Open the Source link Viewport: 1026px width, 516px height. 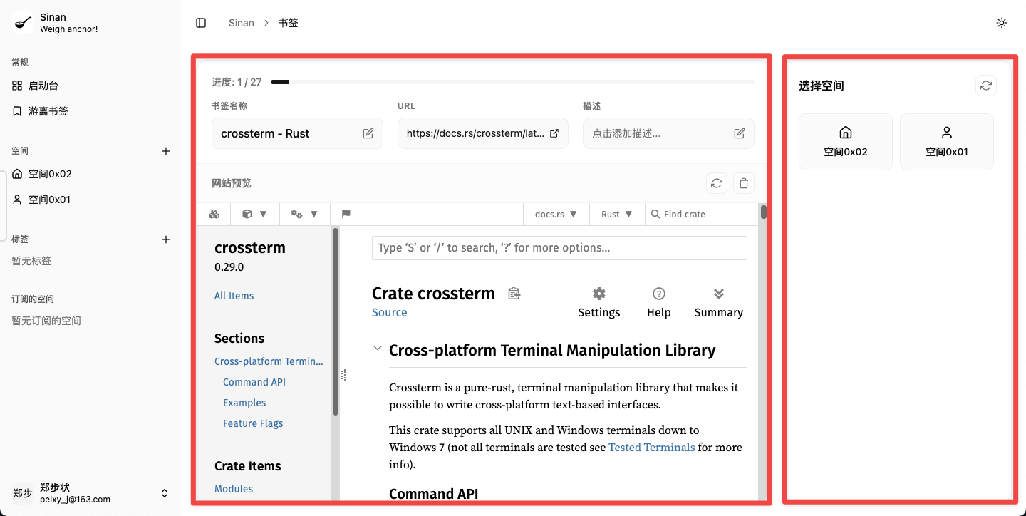(390, 312)
